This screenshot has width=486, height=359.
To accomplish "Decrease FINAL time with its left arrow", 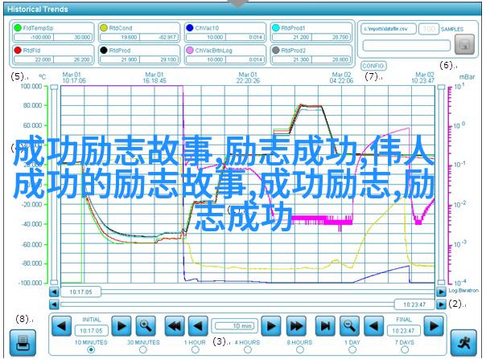I will (x=373, y=325).
